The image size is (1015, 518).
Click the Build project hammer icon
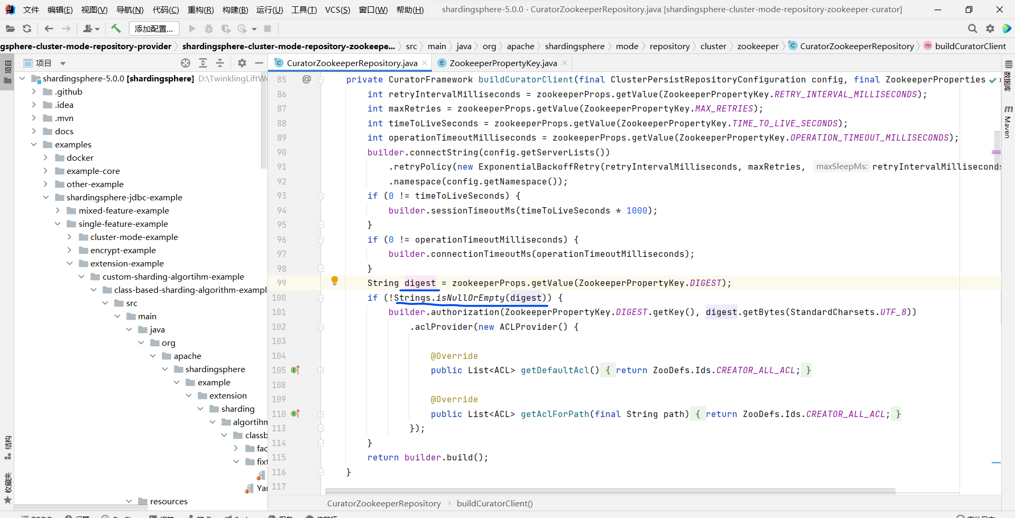[x=116, y=29]
